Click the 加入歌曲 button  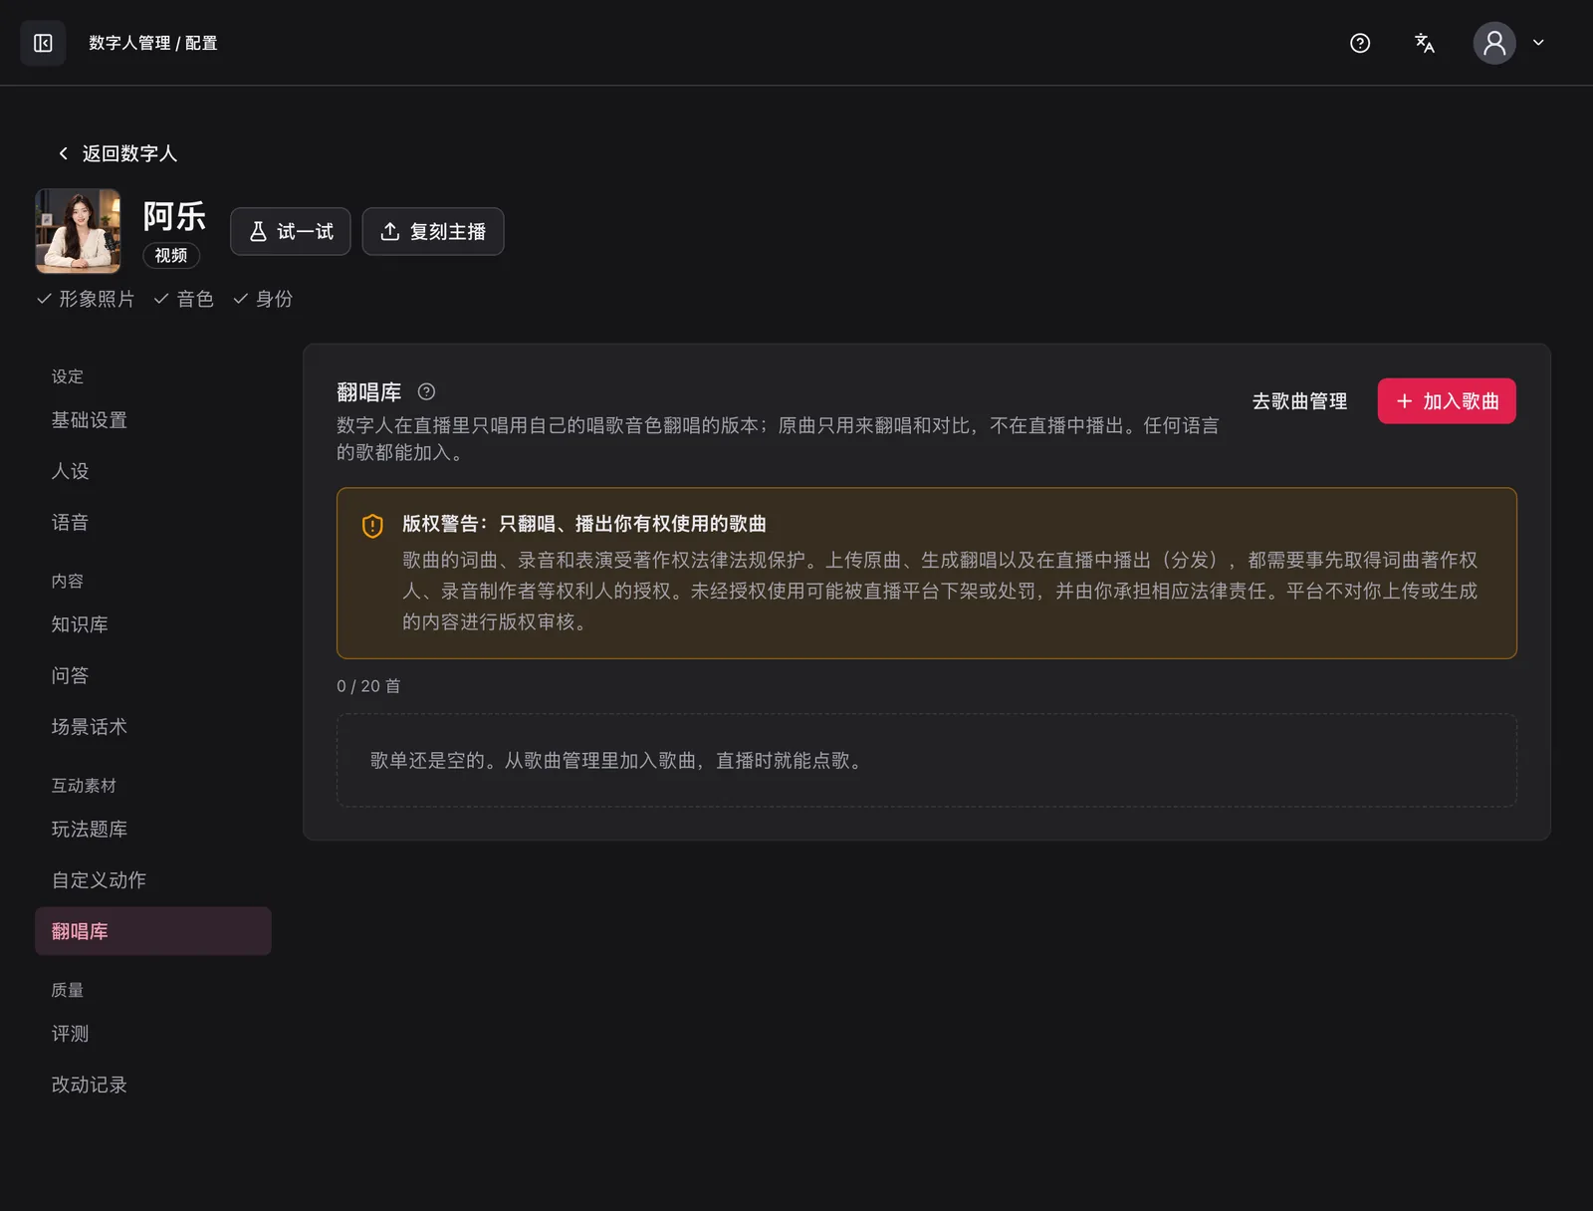[1447, 401]
